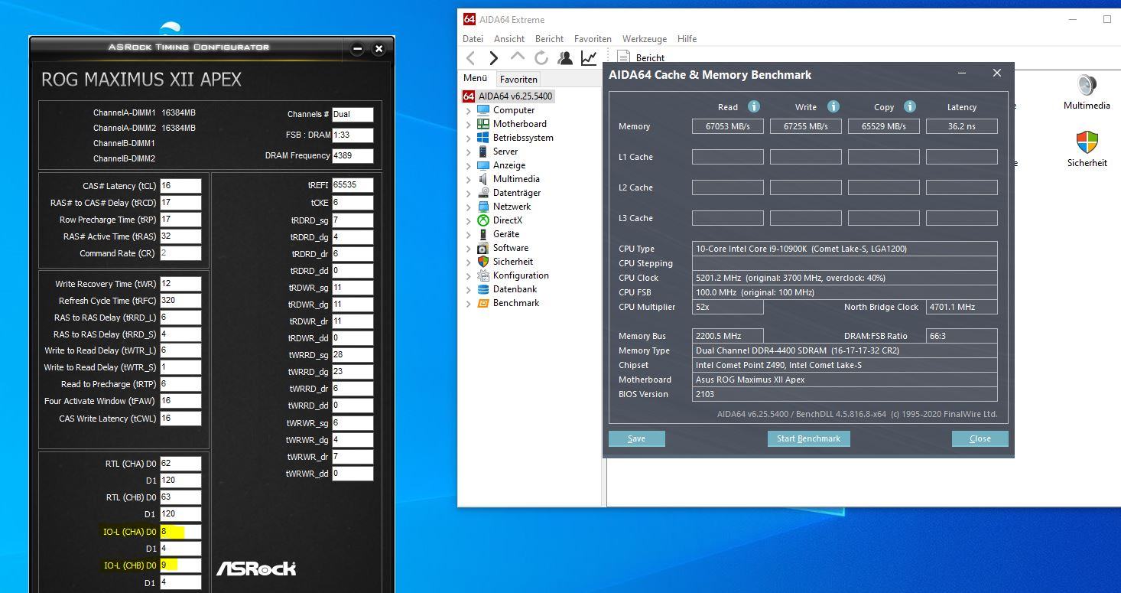Open the Multimedia speaker icon

1087,85
